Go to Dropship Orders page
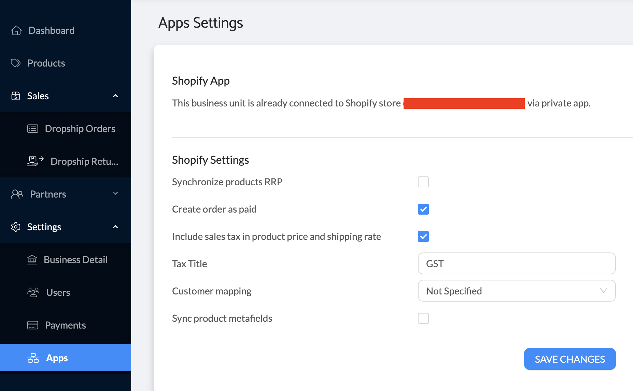 click(80, 129)
